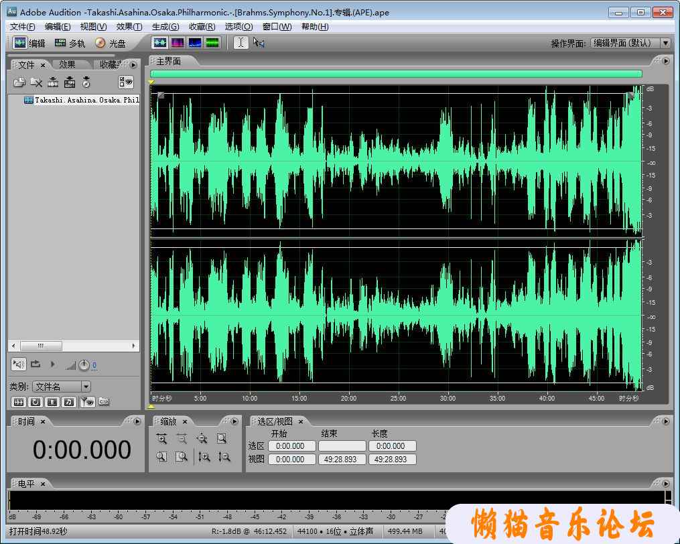This screenshot has height=544, width=680.
Task: Open the 文件(F) menu
Action: [22, 26]
